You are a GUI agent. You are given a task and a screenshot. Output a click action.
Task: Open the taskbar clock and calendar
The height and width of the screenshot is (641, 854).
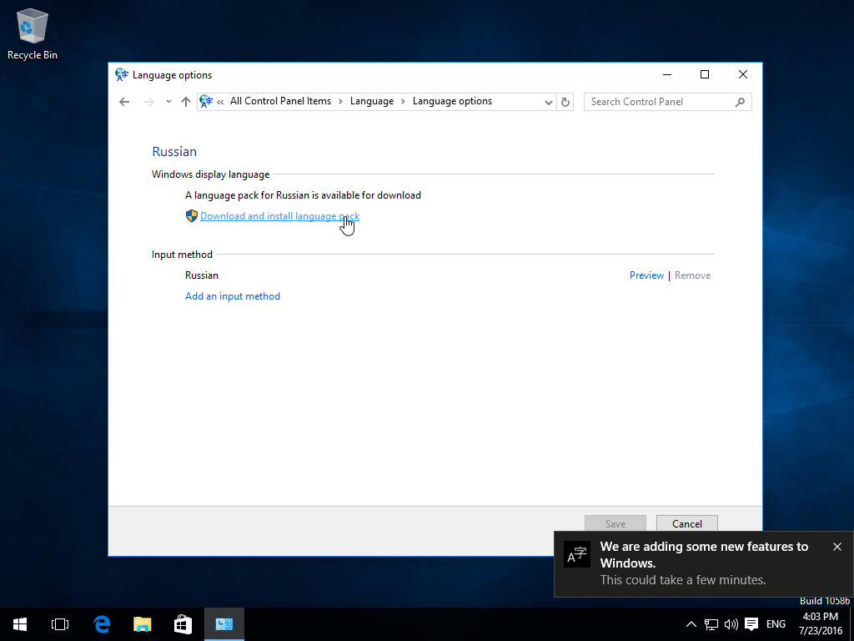[x=821, y=624]
